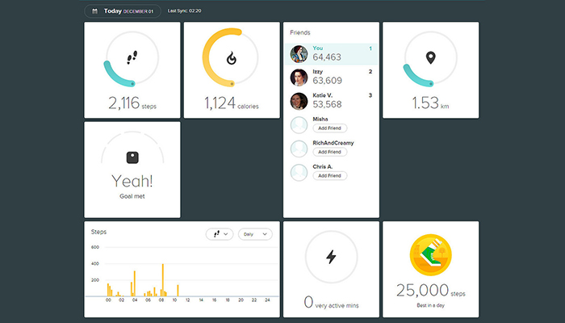Add RichAndCreamy as a friend
The image size is (565, 323).
(x=329, y=152)
